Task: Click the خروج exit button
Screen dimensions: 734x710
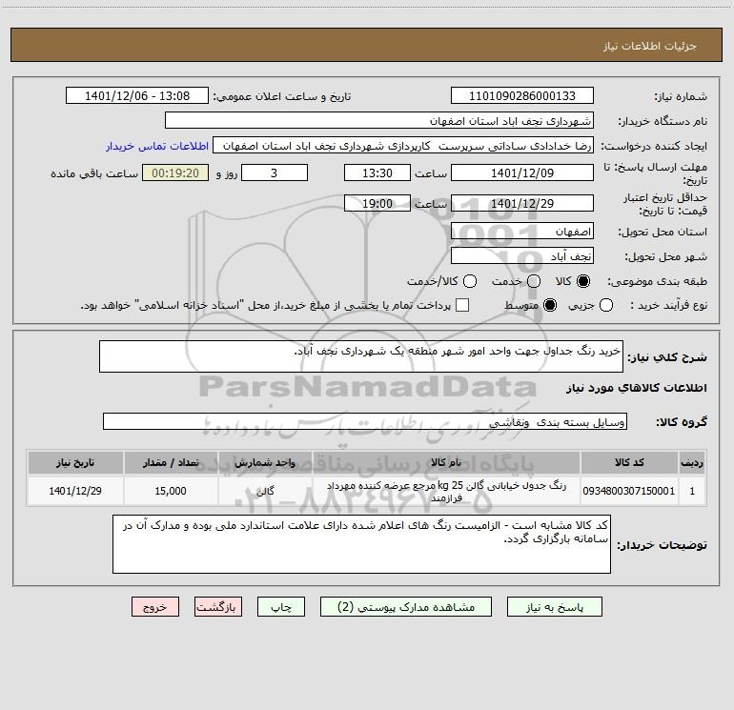Action: click(155, 607)
